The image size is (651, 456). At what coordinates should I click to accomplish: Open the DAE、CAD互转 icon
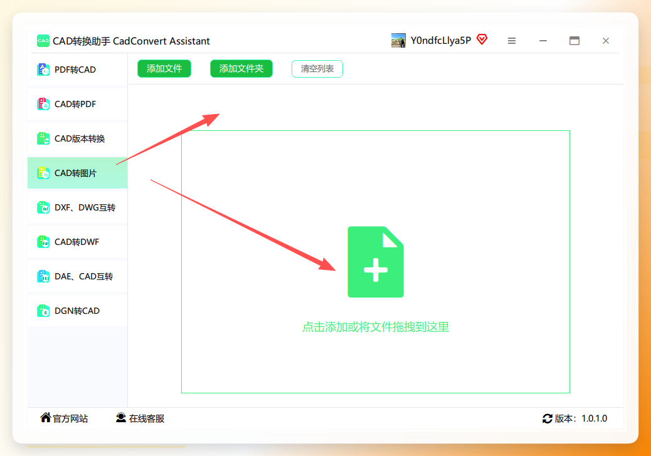pos(43,276)
